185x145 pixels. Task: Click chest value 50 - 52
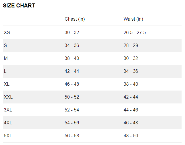tap(72, 97)
